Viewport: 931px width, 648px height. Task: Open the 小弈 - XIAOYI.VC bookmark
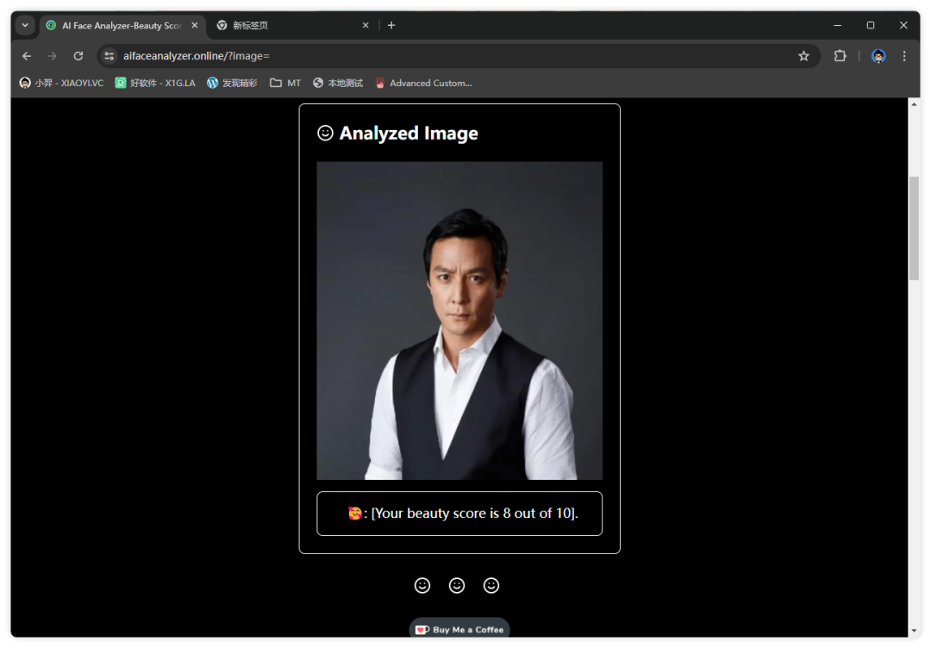pos(62,83)
